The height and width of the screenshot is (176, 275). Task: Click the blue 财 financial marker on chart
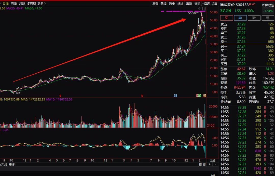175,96
